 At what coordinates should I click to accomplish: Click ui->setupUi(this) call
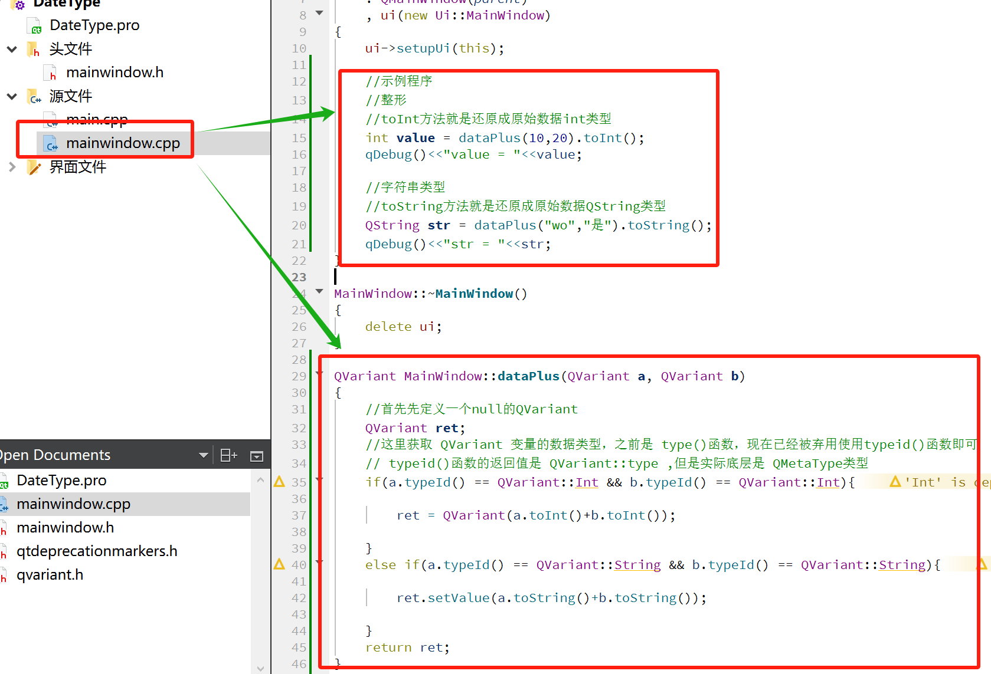pos(434,48)
